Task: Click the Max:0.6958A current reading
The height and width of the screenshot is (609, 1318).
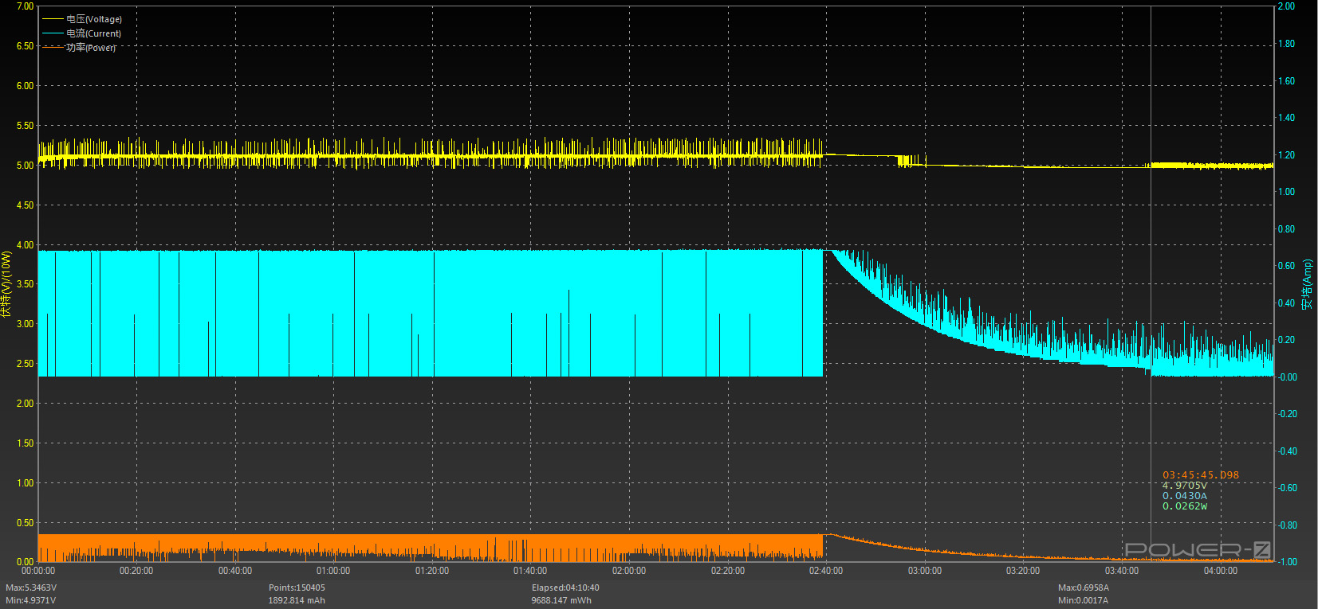Action: (x=1084, y=588)
